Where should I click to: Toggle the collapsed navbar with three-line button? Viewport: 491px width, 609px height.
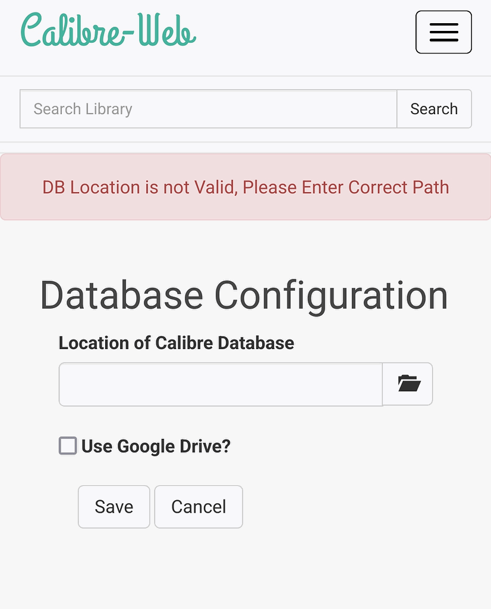point(443,32)
